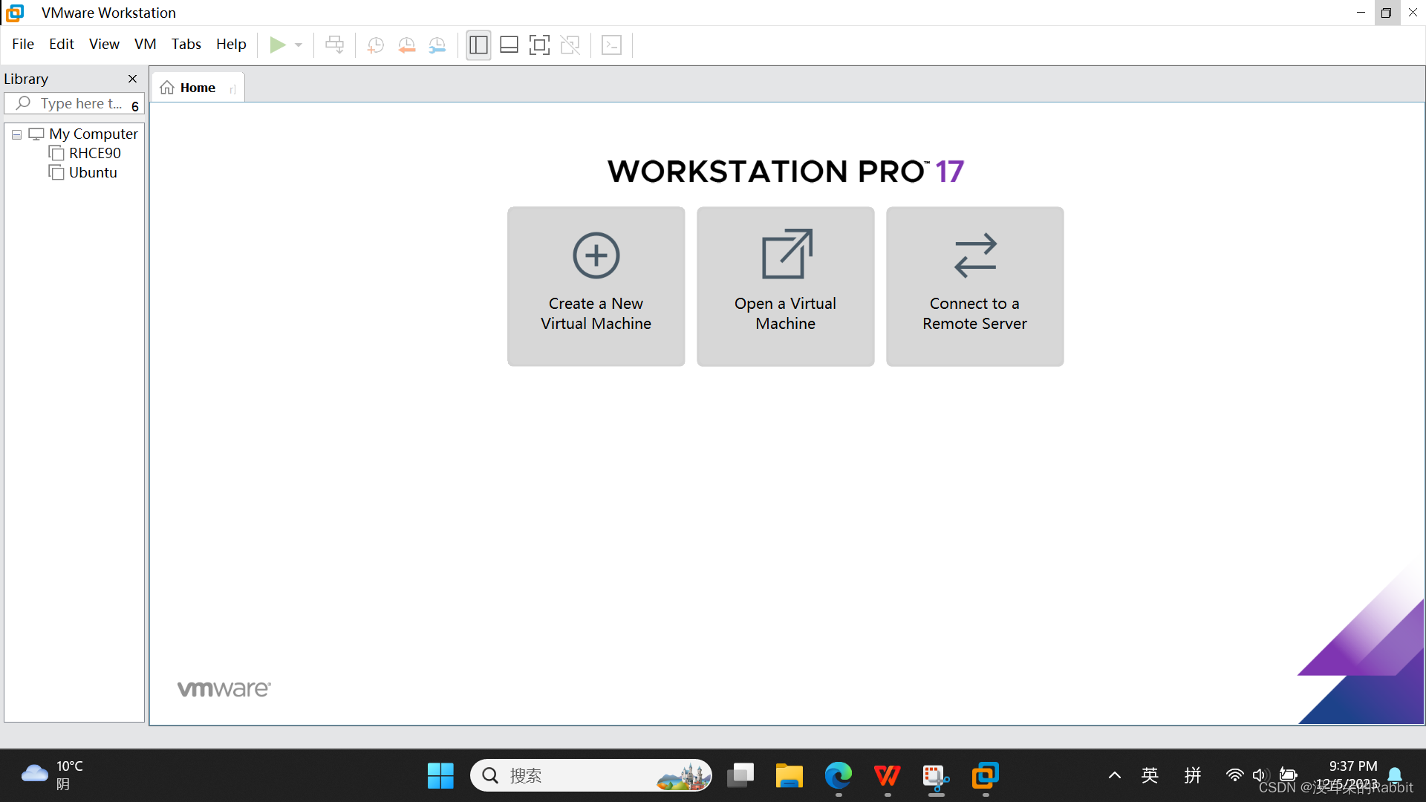1426x802 pixels.
Task: Open the Help menu
Action: tap(231, 44)
